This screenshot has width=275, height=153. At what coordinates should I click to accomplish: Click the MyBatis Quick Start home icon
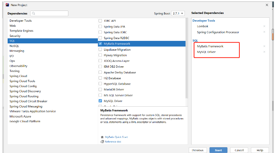coord(102,137)
